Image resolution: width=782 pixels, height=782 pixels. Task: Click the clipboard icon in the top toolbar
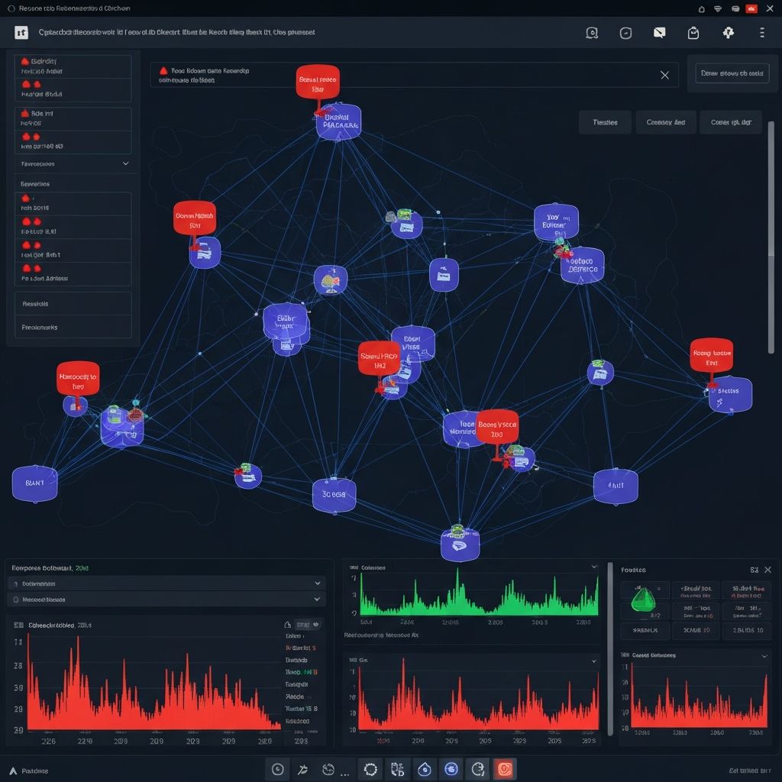(x=693, y=33)
